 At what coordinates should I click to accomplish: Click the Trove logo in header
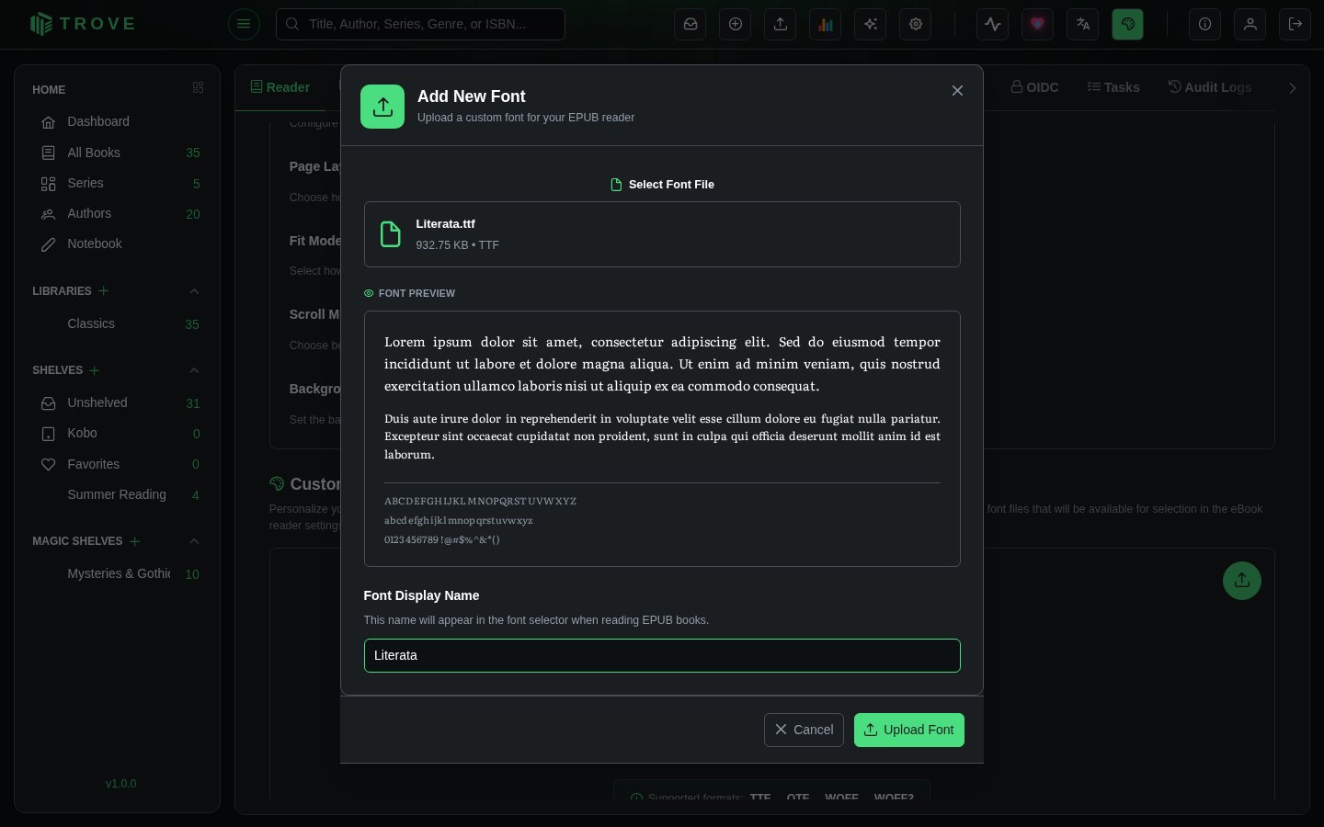[x=83, y=24]
